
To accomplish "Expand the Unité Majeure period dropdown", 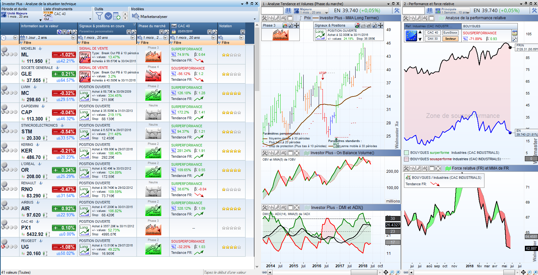I will (x=40, y=20).
